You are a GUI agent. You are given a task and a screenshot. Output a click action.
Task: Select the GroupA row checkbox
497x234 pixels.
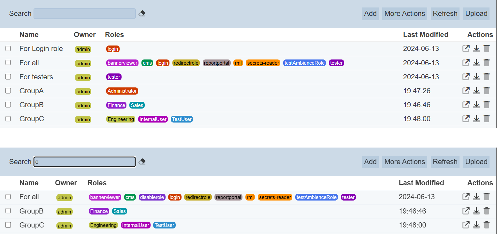pyautogui.click(x=8, y=91)
